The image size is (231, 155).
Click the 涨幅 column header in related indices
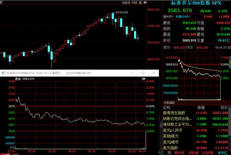201,108
